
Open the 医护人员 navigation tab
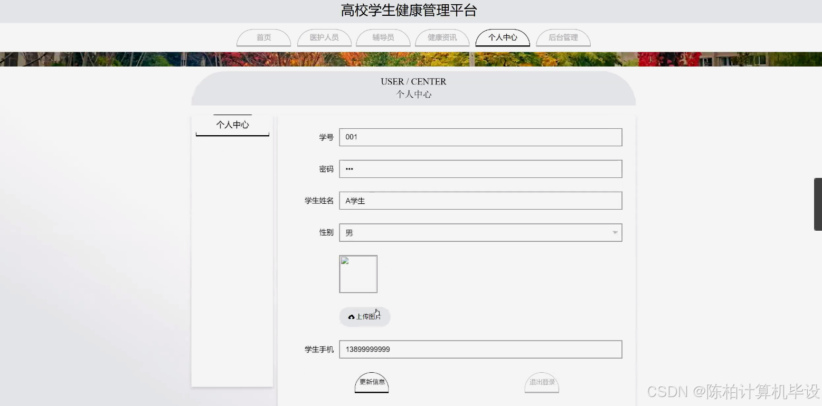pyautogui.click(x=324, y=37)
